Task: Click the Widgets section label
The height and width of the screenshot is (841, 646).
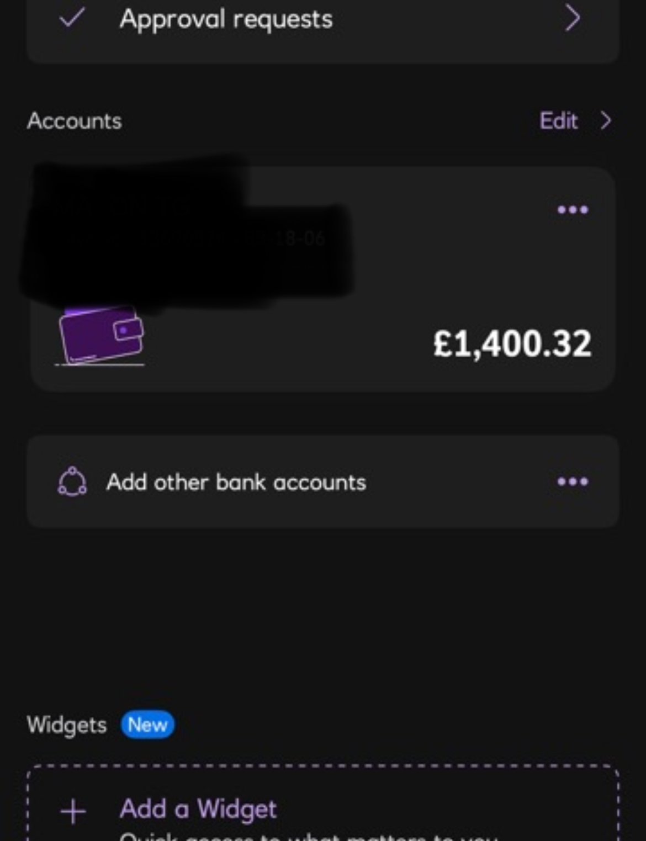Action: (67, 724)
